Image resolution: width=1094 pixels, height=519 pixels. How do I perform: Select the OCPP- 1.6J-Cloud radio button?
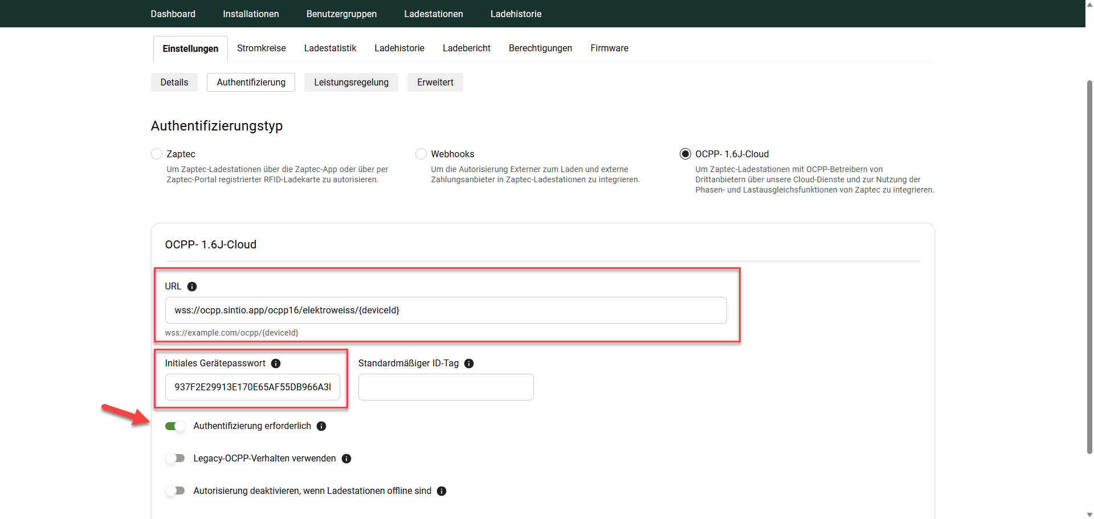point(685,154)
